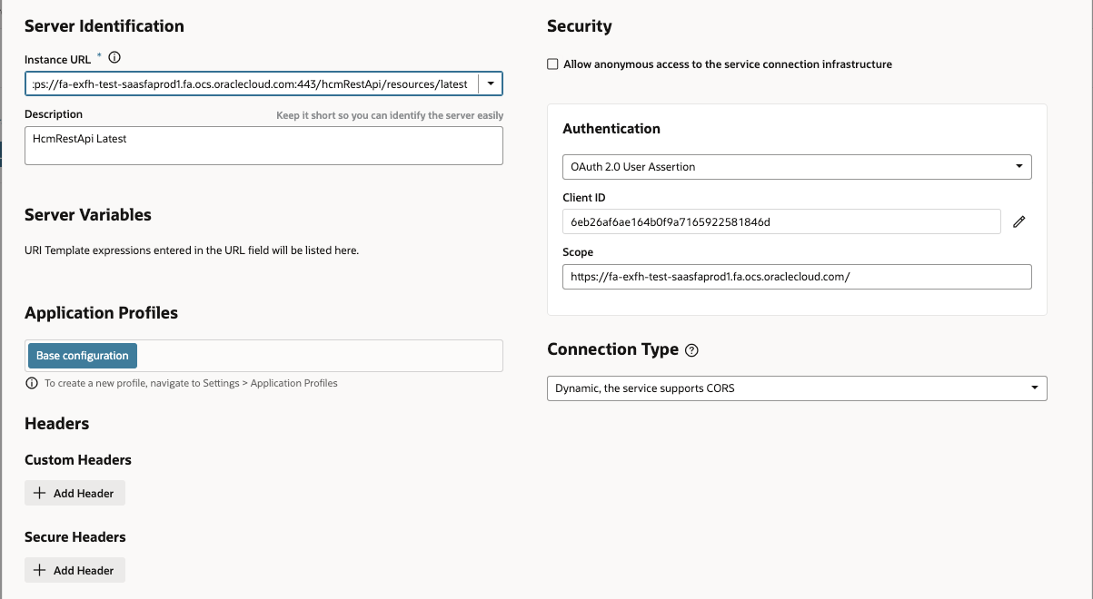The image size is (1093, 599).
Task: Click the plus icon under Custom Headers
Action: coord(39,494)
